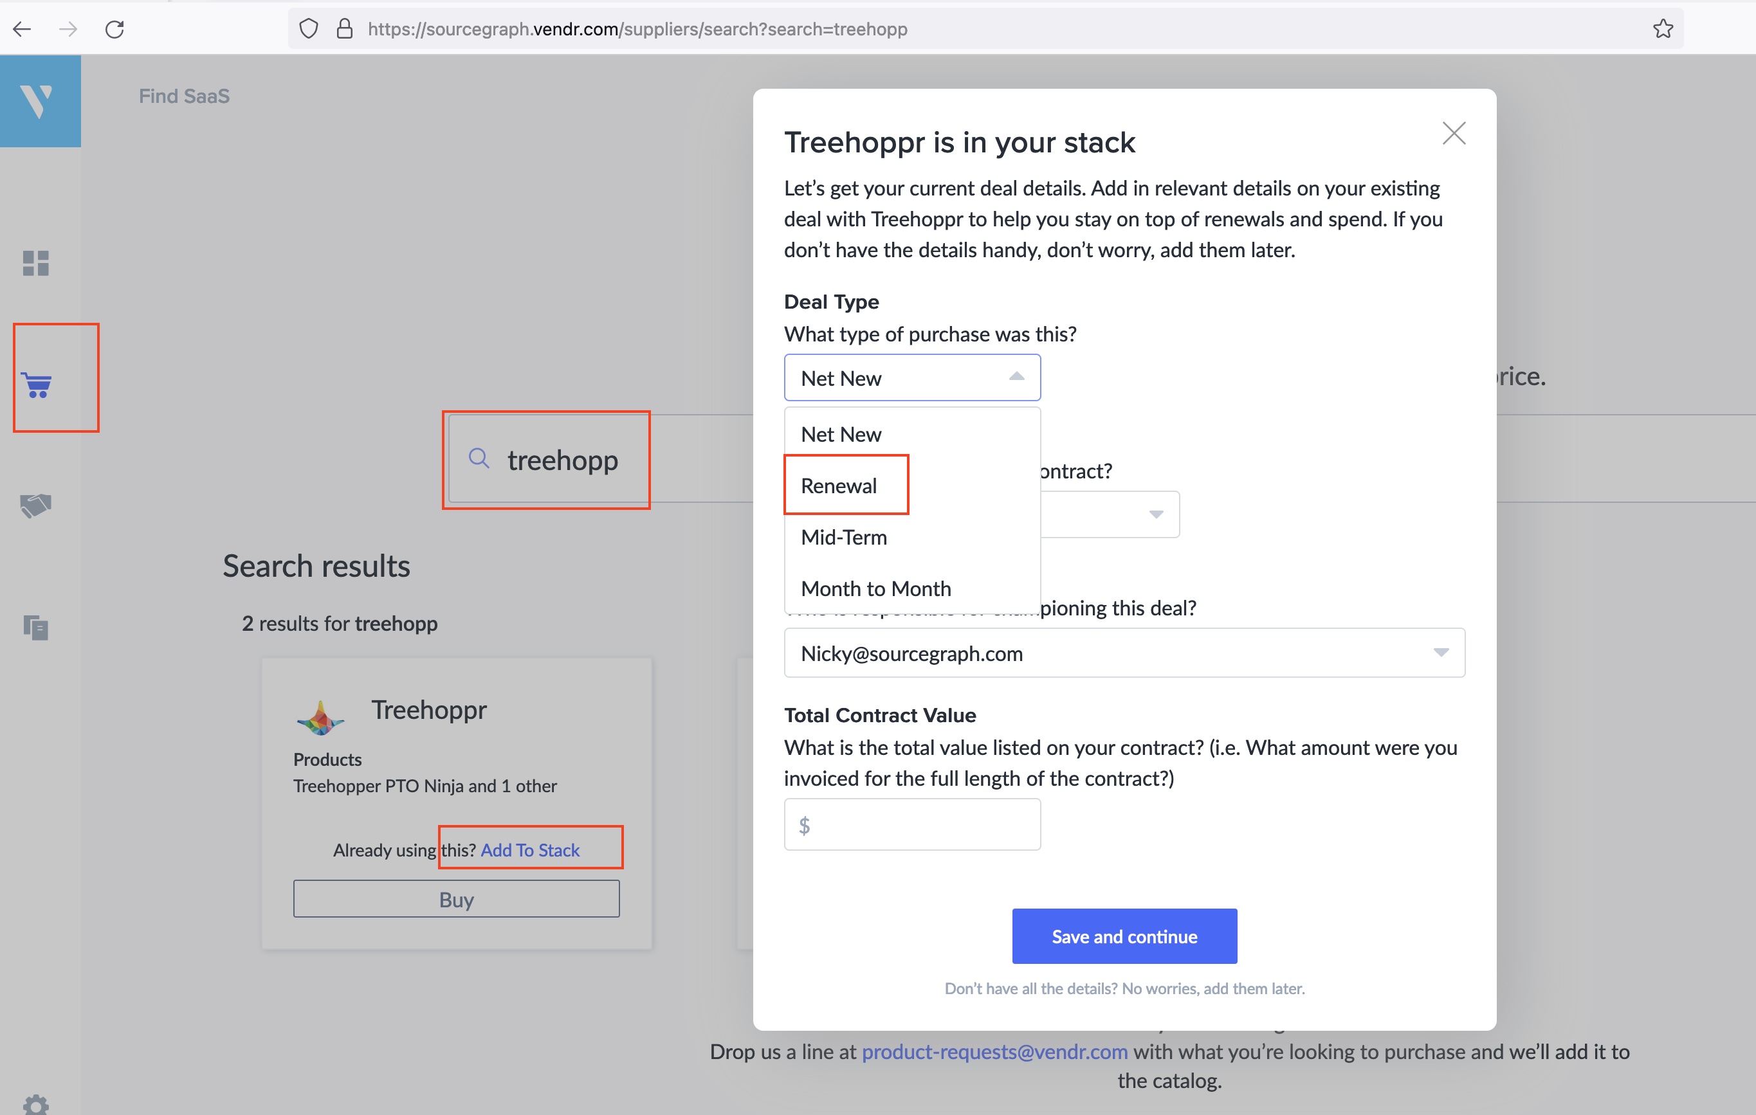Go back with the browser back arrow

pos(23,29)
